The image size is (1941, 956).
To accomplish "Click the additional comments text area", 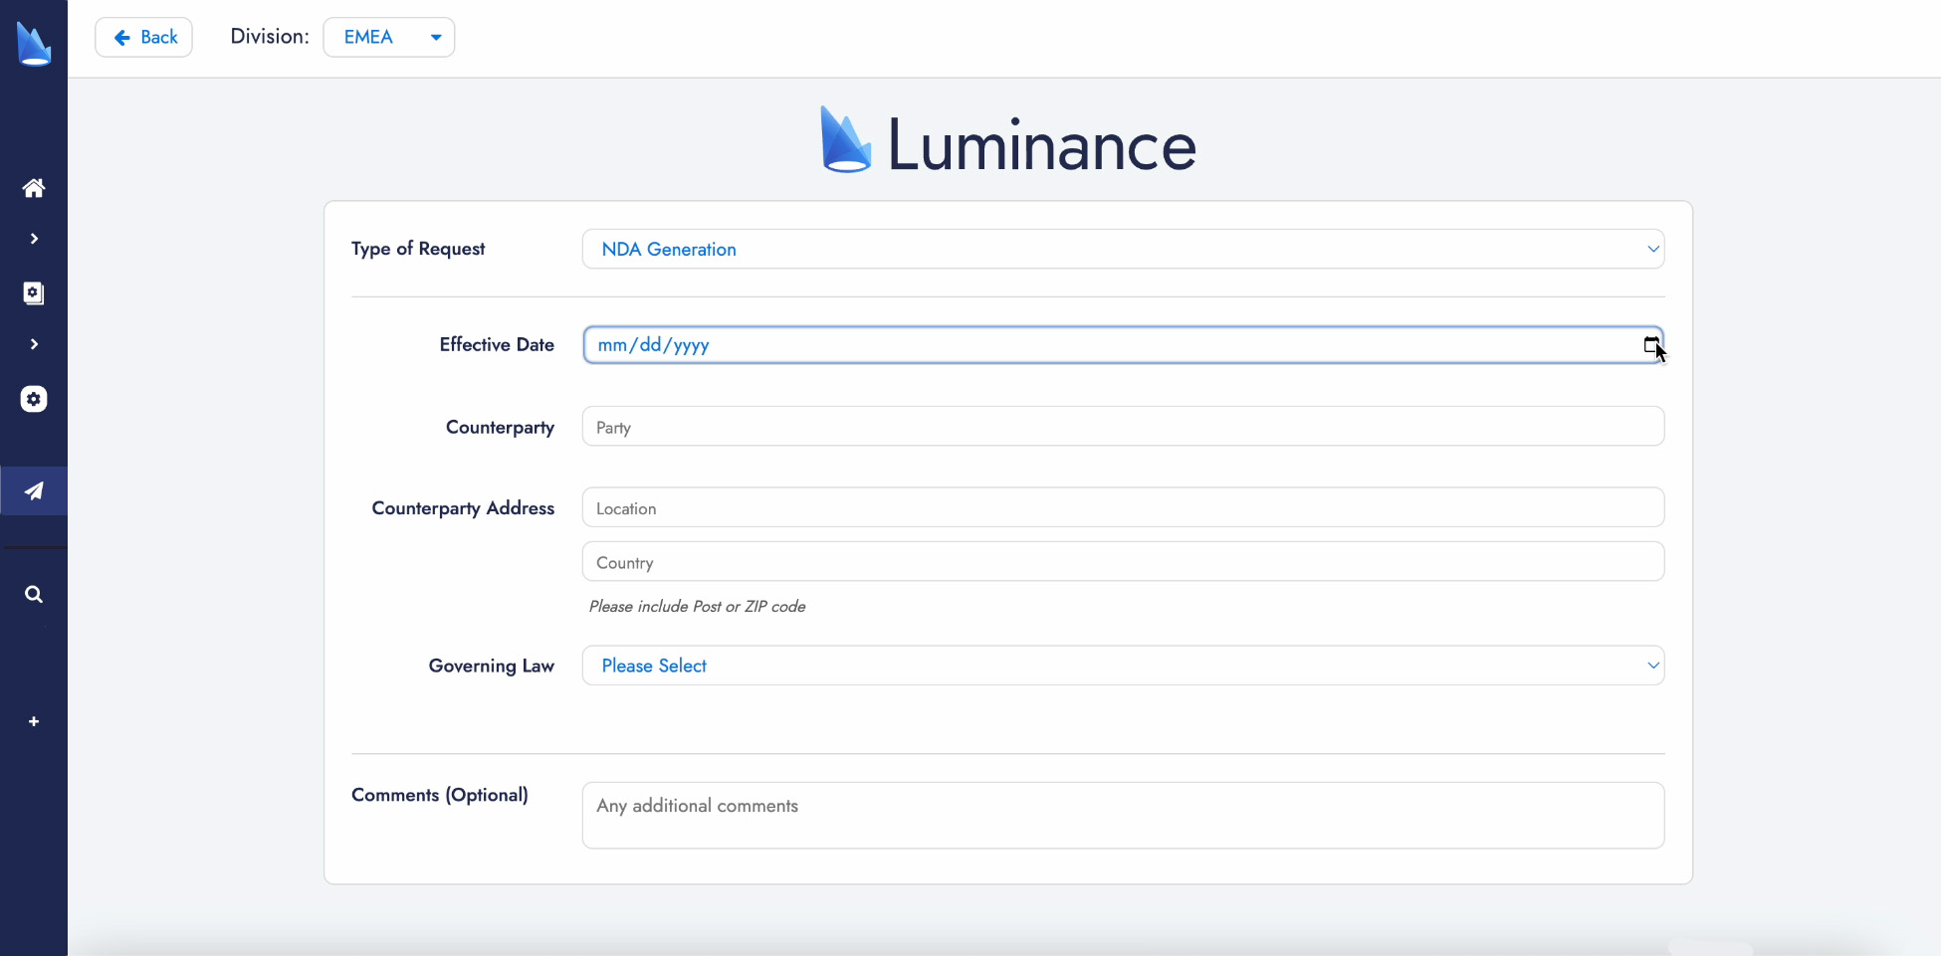I will 1122,815.
